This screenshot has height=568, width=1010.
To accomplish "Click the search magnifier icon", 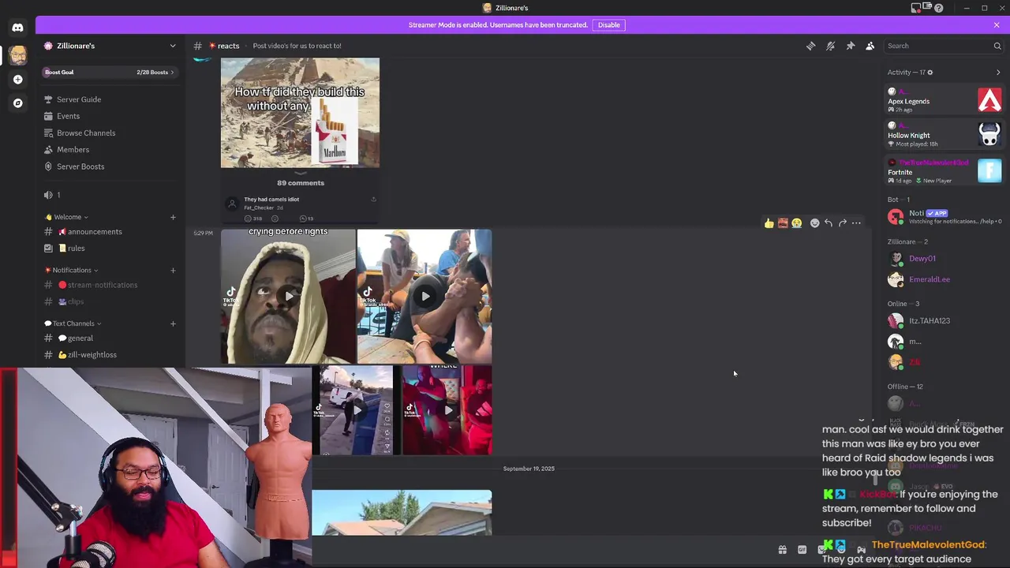I will tap(997, 46).
